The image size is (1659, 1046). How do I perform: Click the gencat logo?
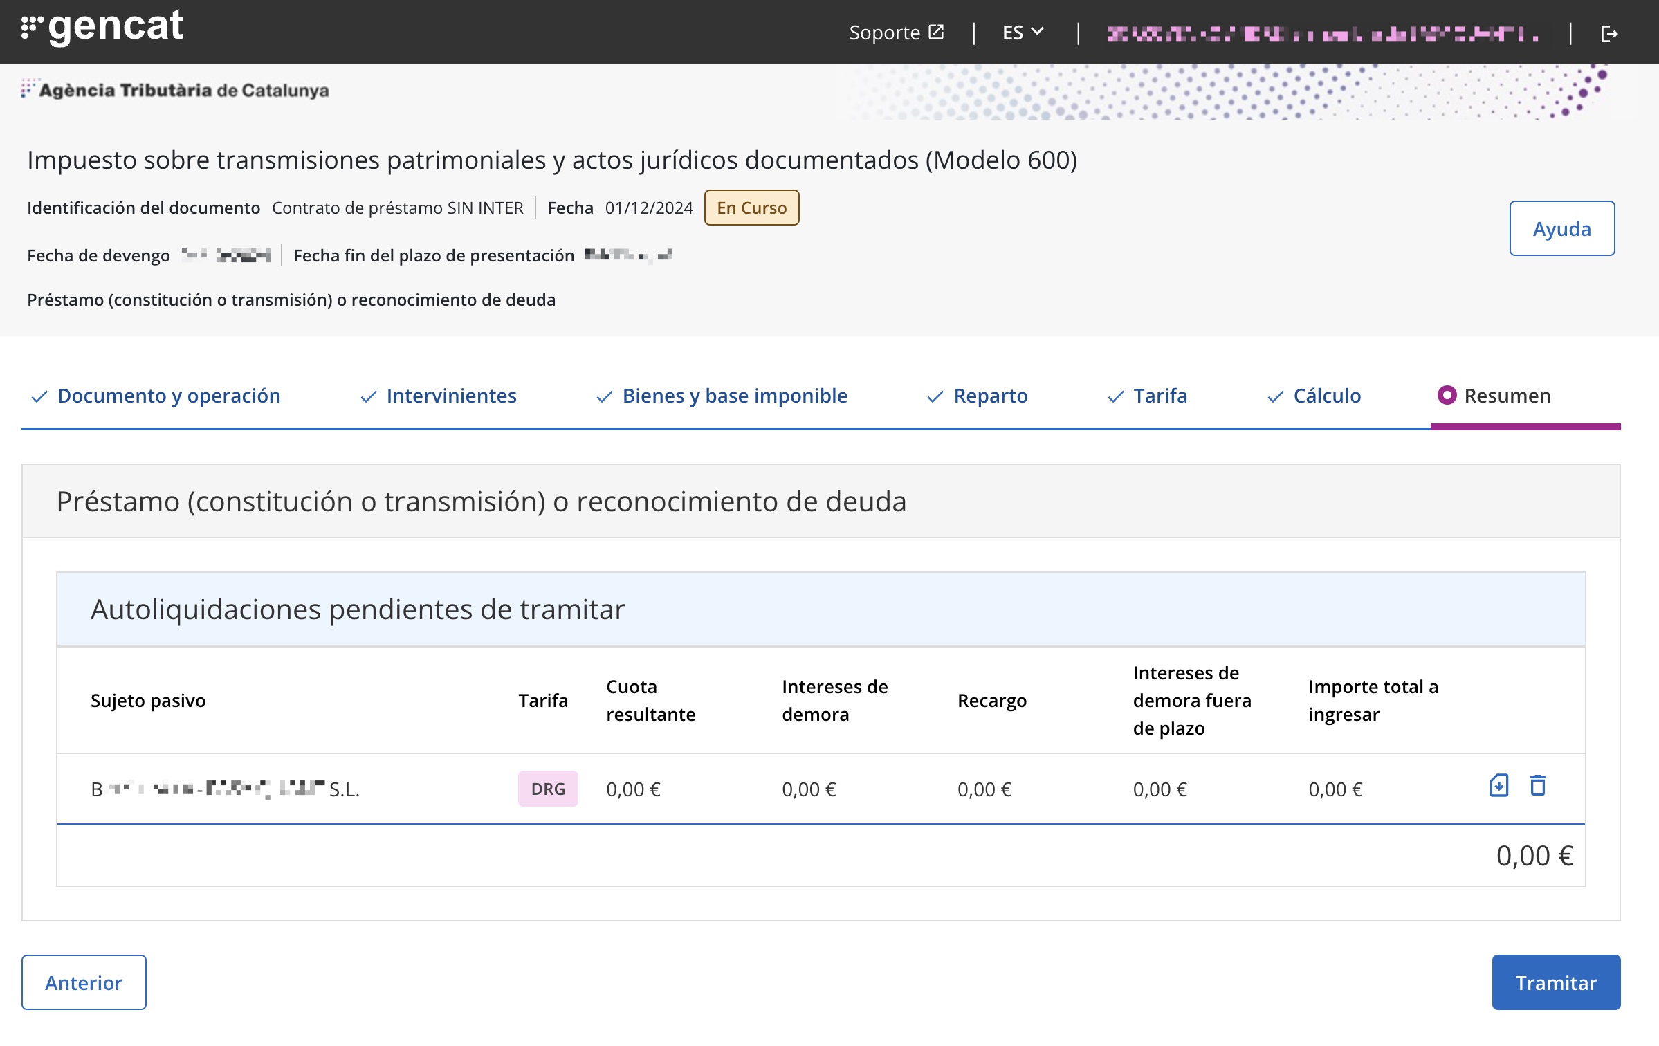[102, 28]
